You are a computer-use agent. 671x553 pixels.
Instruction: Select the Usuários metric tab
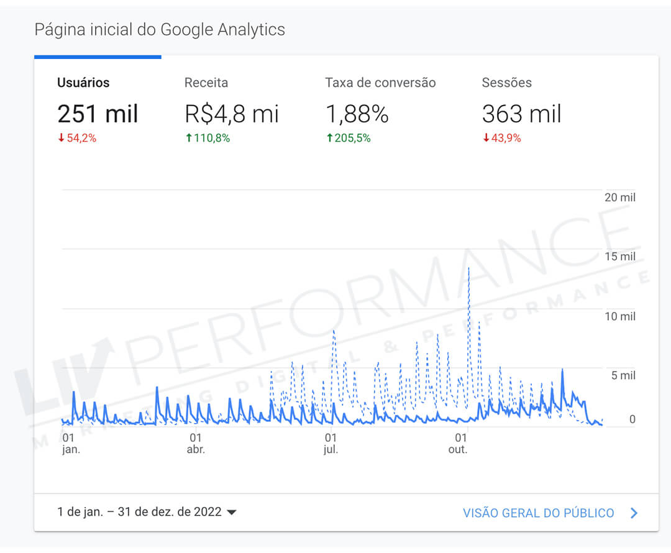click(x=83, y=83)
